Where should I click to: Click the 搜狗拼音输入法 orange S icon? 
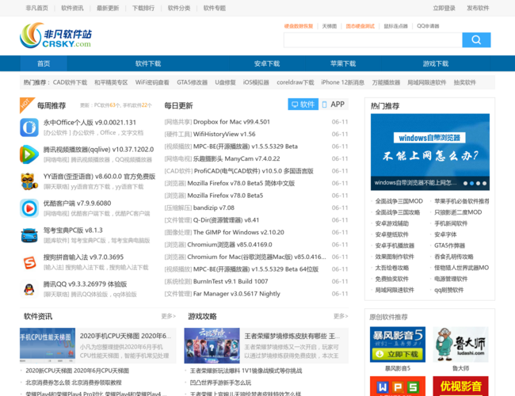[29, 262]
